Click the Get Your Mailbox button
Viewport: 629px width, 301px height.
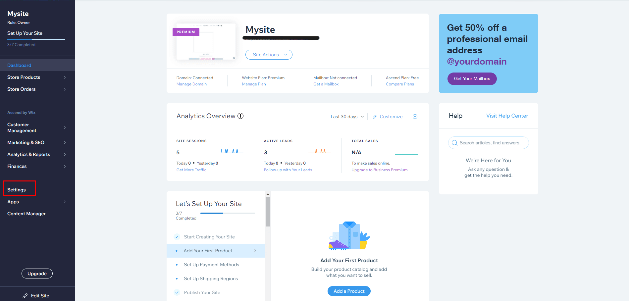coord(472,79)
